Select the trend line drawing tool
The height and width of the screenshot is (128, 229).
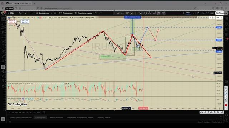click(x=3, y=23)
